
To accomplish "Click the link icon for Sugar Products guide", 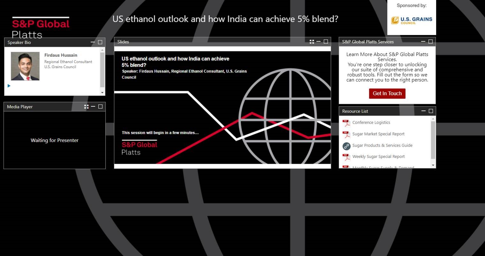I will click(x=346, y=146).
